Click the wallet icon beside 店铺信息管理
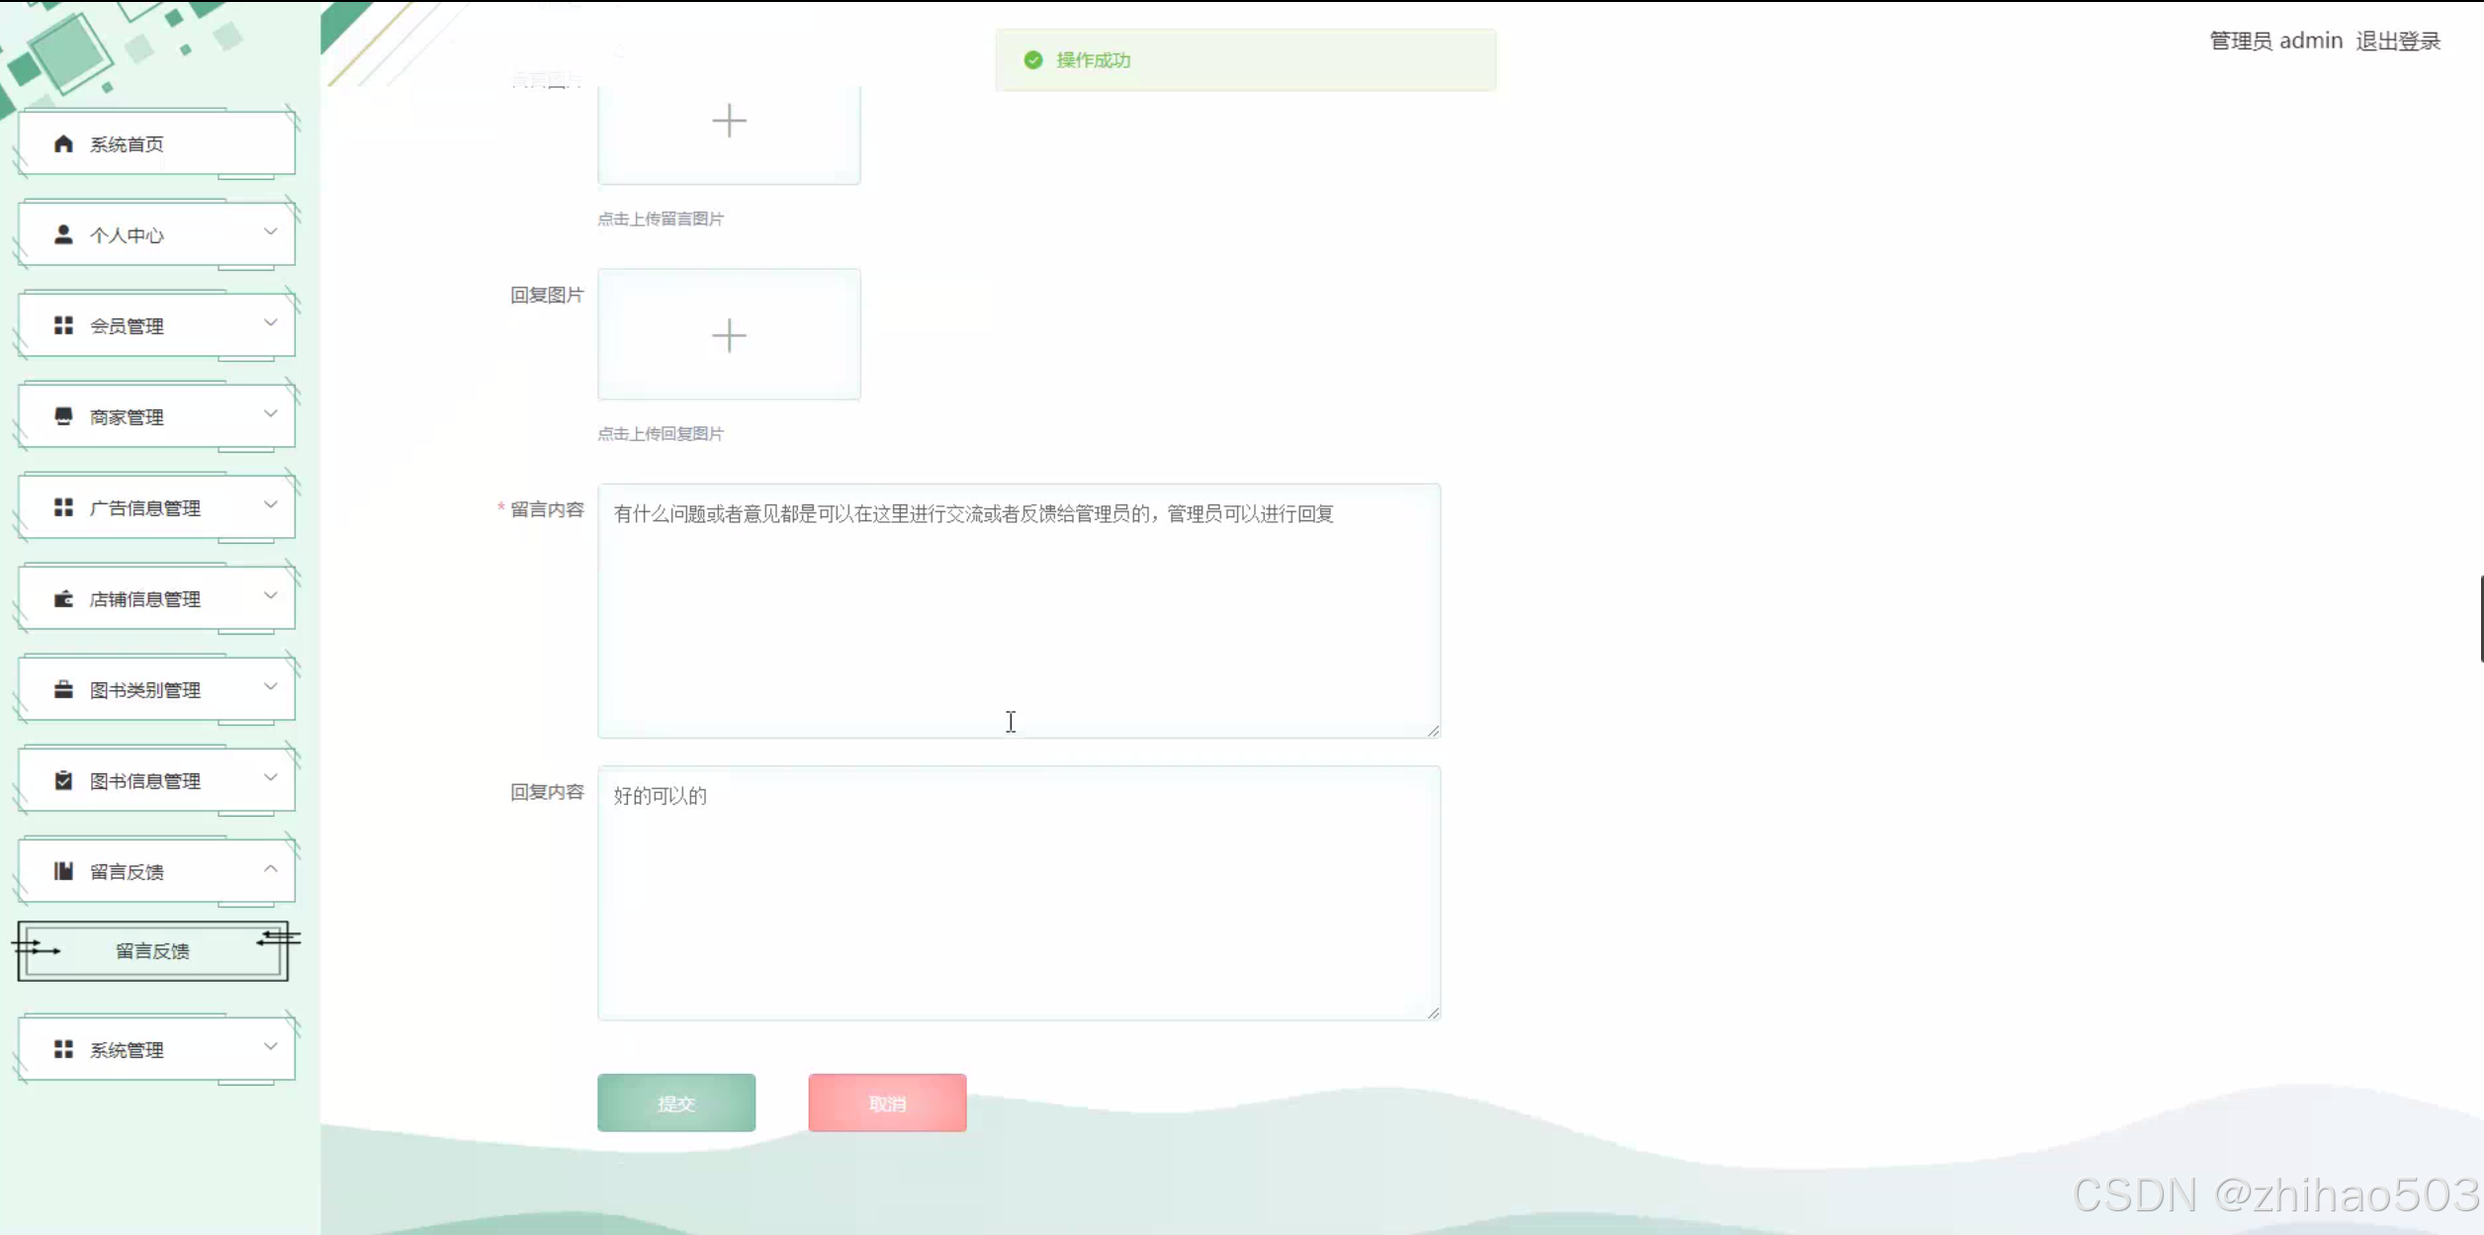This screenshot has width=2484, height=1235. 63,598
